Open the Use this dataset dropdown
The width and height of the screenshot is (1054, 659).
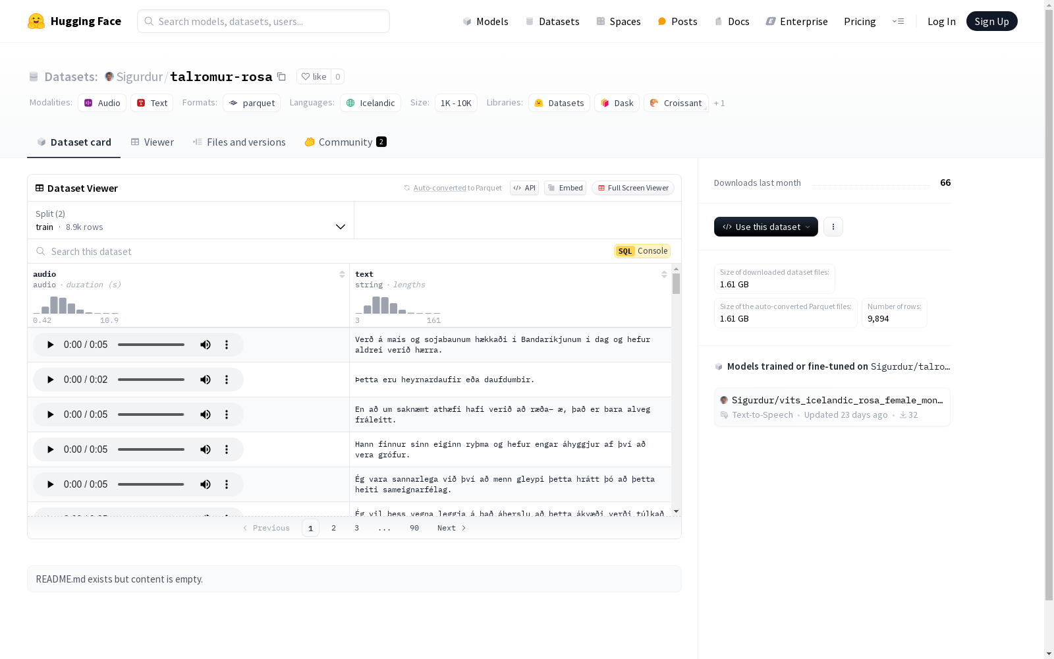point(766,227)
